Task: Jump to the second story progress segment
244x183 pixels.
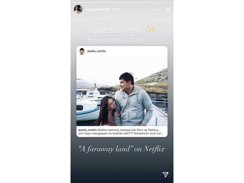Action: 102,2
